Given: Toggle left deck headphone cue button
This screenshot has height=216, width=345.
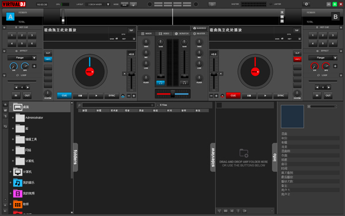Looking at the screenshot, I should tap(160, 83).
